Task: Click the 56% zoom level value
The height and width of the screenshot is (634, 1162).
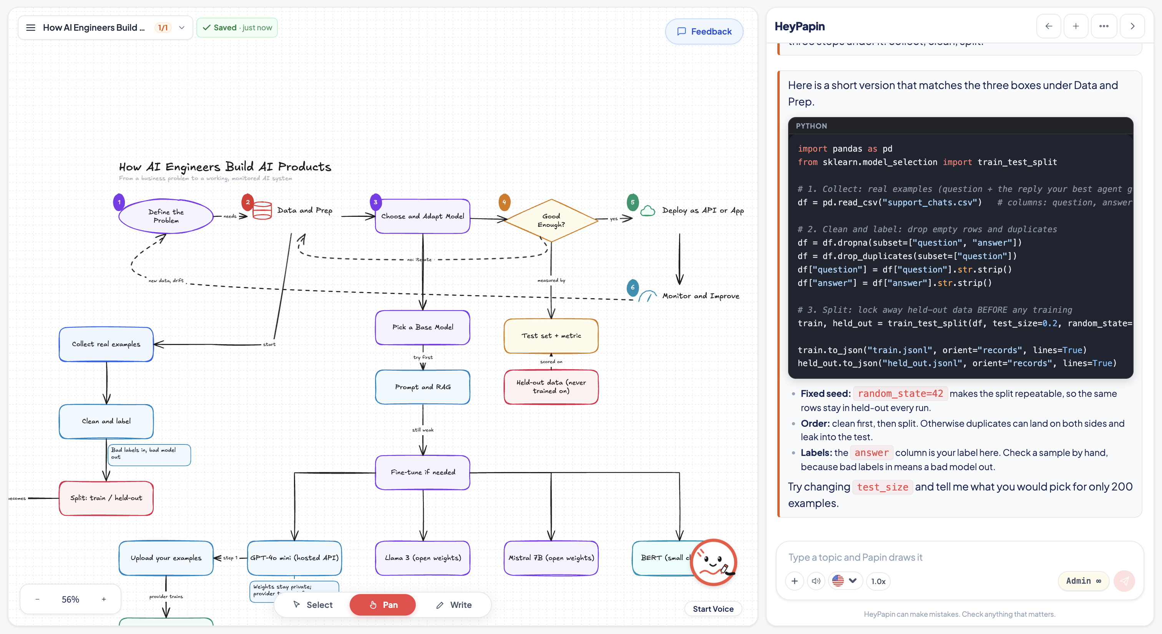Action: [x=70, y=599]
